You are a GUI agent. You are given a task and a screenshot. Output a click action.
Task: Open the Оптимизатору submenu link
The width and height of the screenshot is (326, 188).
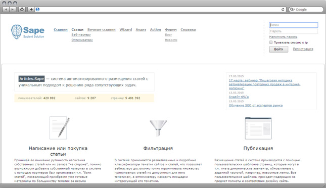click(x=82, y=40)
